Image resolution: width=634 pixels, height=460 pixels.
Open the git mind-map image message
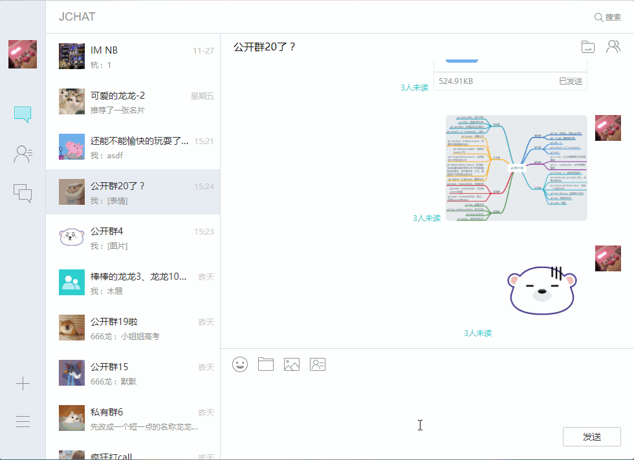tap(516, 168)
